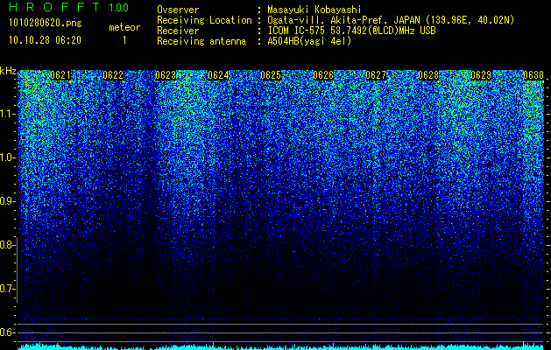This screenshot has height=350, width=551.
Task: Click the 0624 time marker
Action: click(x=218, y=75)
